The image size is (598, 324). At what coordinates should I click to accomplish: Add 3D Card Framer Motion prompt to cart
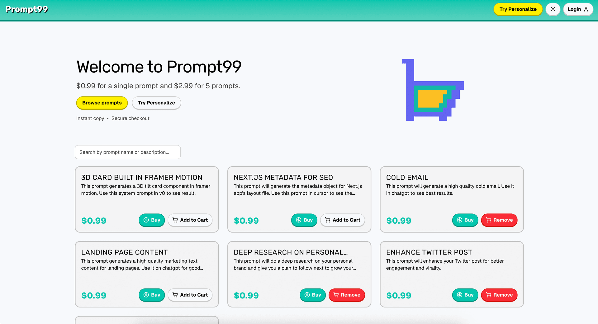(x=190, y=220)
